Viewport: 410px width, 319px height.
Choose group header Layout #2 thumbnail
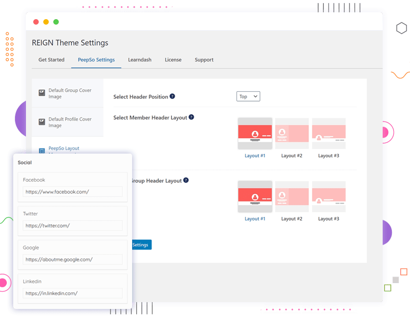292,196
